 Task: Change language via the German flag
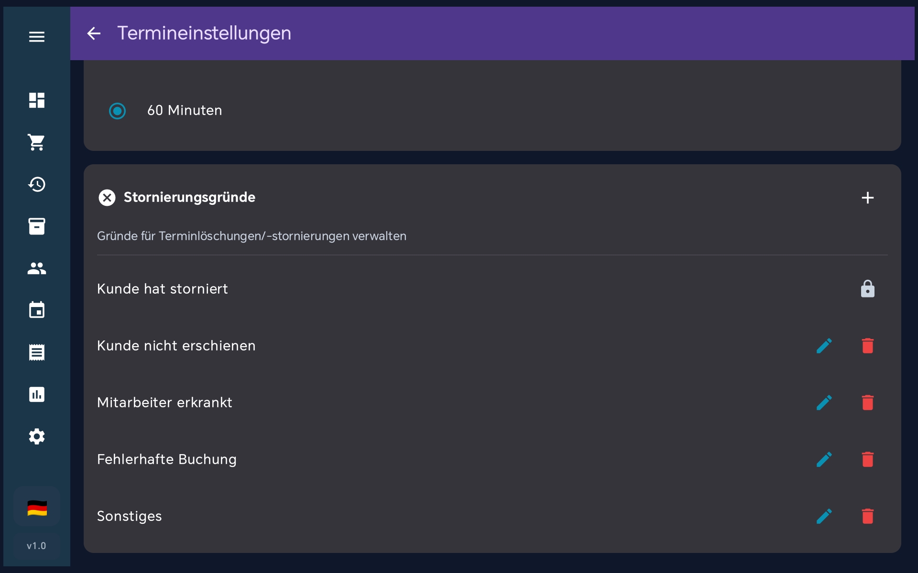click(36, 508)
